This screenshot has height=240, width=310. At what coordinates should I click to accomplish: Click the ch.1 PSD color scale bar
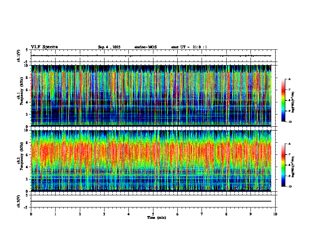[x=283, y=100]
